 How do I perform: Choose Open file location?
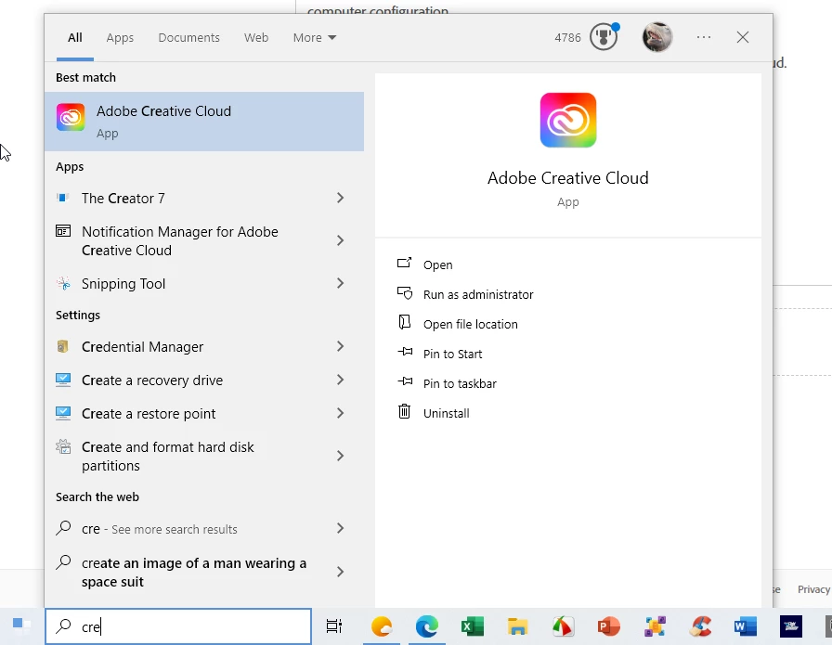(470, 324)
